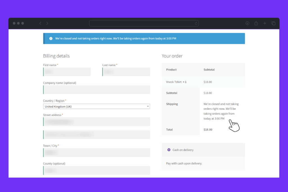288x192 pixels.
Task: Select the Cash on delivery radio button
Action: pyautogui.click(x=169, y=150)
